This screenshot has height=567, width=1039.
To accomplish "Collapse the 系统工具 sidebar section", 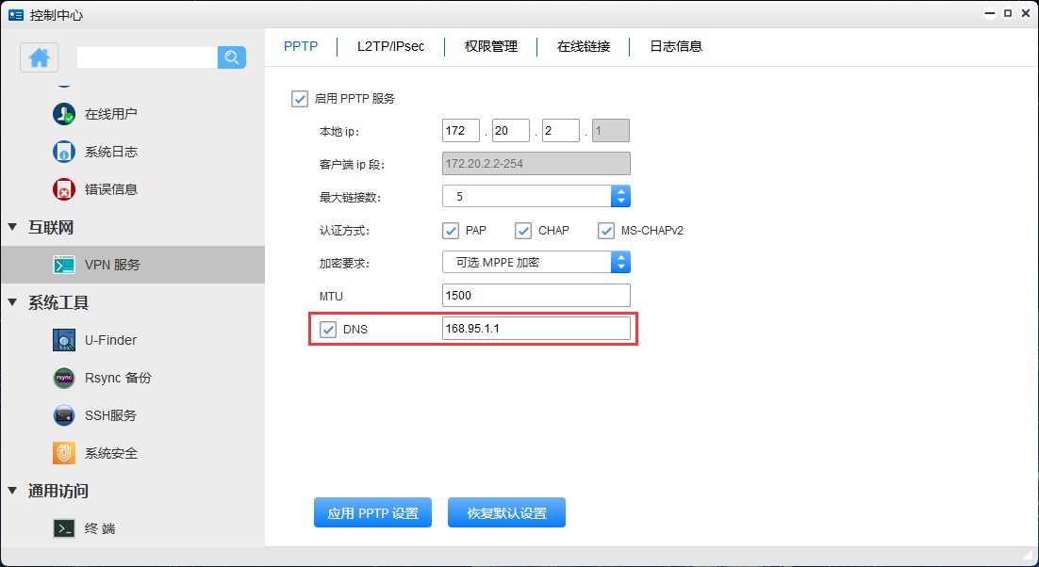I will point(11,302).
